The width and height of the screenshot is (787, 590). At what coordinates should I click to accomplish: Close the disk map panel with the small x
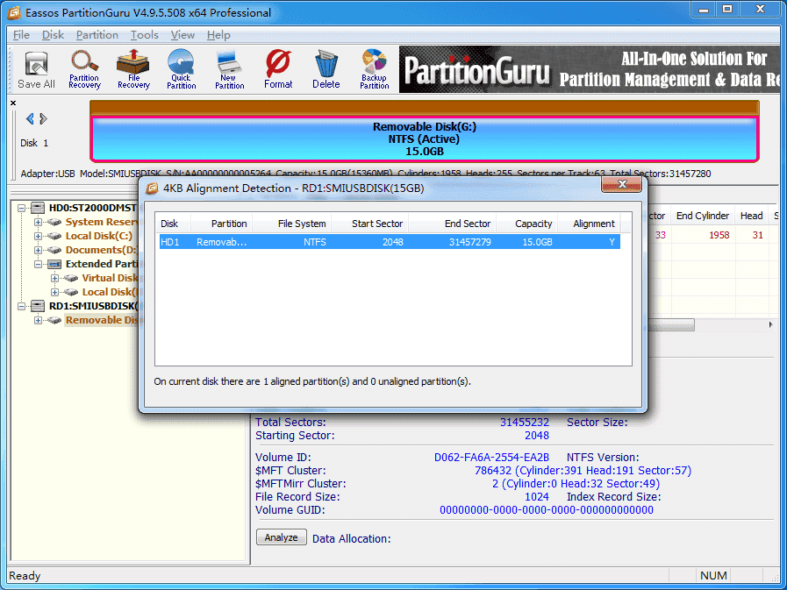point(13,103)
